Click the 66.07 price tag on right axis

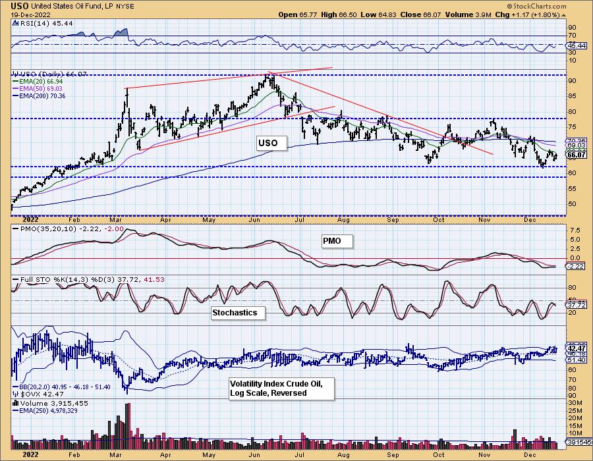(x=577, y=155)
